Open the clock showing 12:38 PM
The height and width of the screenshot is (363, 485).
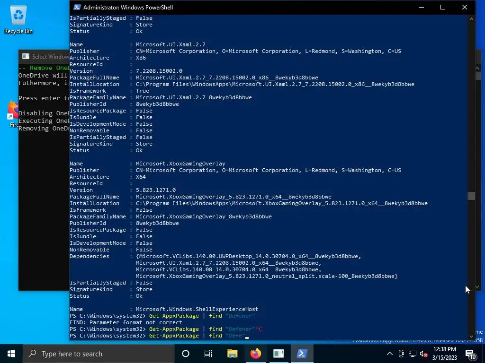point(444,354)
